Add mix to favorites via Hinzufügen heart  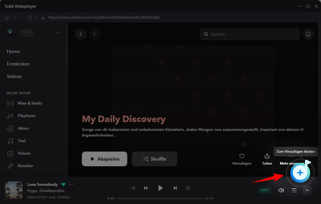point(242,159)
